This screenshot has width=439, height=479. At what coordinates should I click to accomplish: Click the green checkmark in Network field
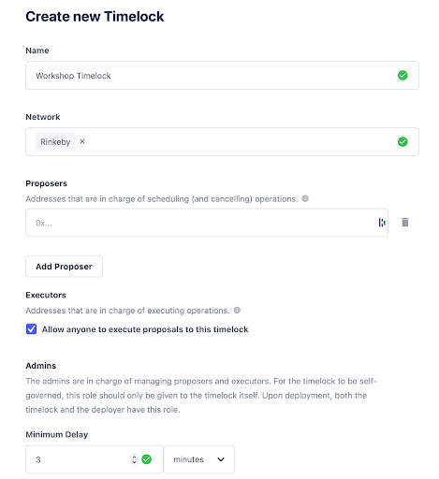click(x=402, y=142)
